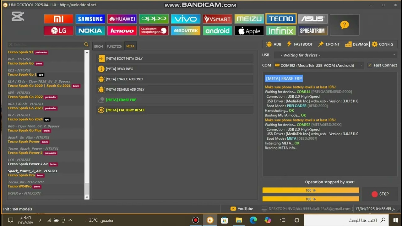Select the Vsmart brand logo
Viewport: 402px width, 226px height.
pos(217,19)
